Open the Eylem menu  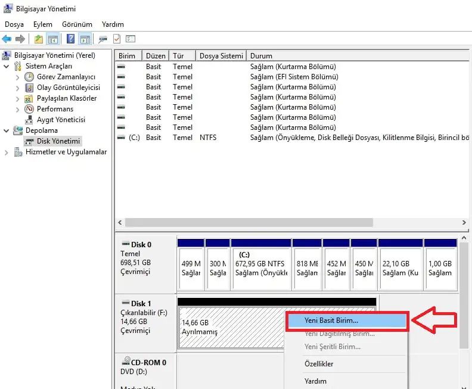click(43, 24)
